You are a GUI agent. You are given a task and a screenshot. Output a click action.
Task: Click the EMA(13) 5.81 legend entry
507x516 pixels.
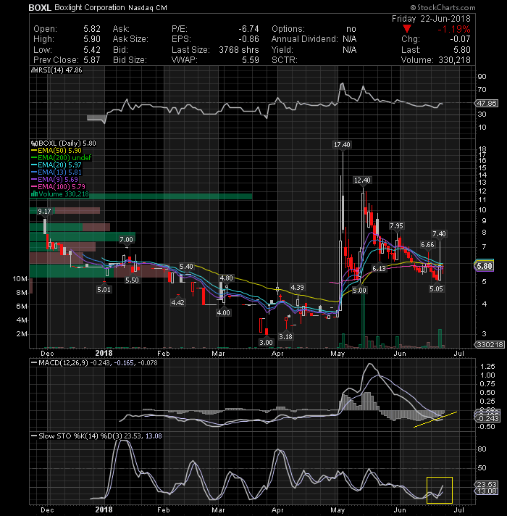point(56,172)
